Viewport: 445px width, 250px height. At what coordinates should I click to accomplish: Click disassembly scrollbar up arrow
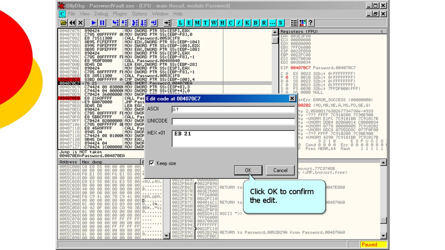[x=275, y=32]
